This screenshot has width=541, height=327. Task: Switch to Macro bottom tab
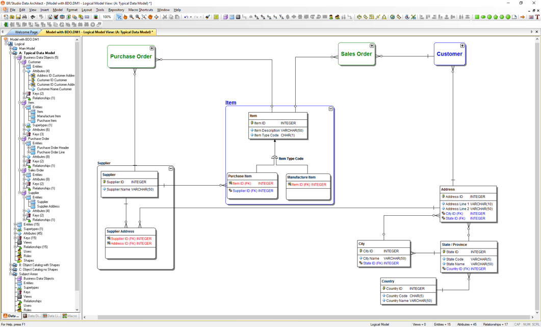(70, 316)
